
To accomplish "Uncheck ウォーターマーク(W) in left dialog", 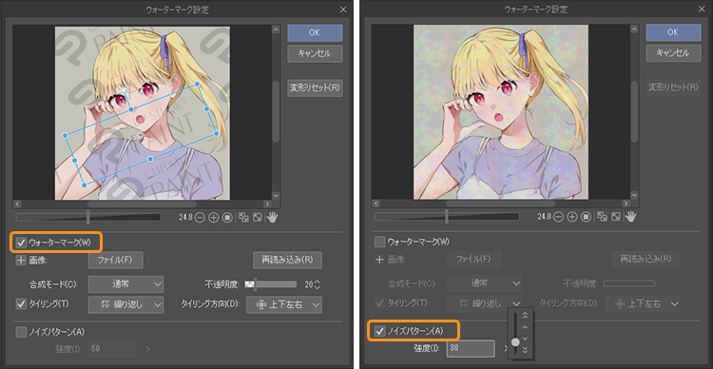I will click(21, 243).
